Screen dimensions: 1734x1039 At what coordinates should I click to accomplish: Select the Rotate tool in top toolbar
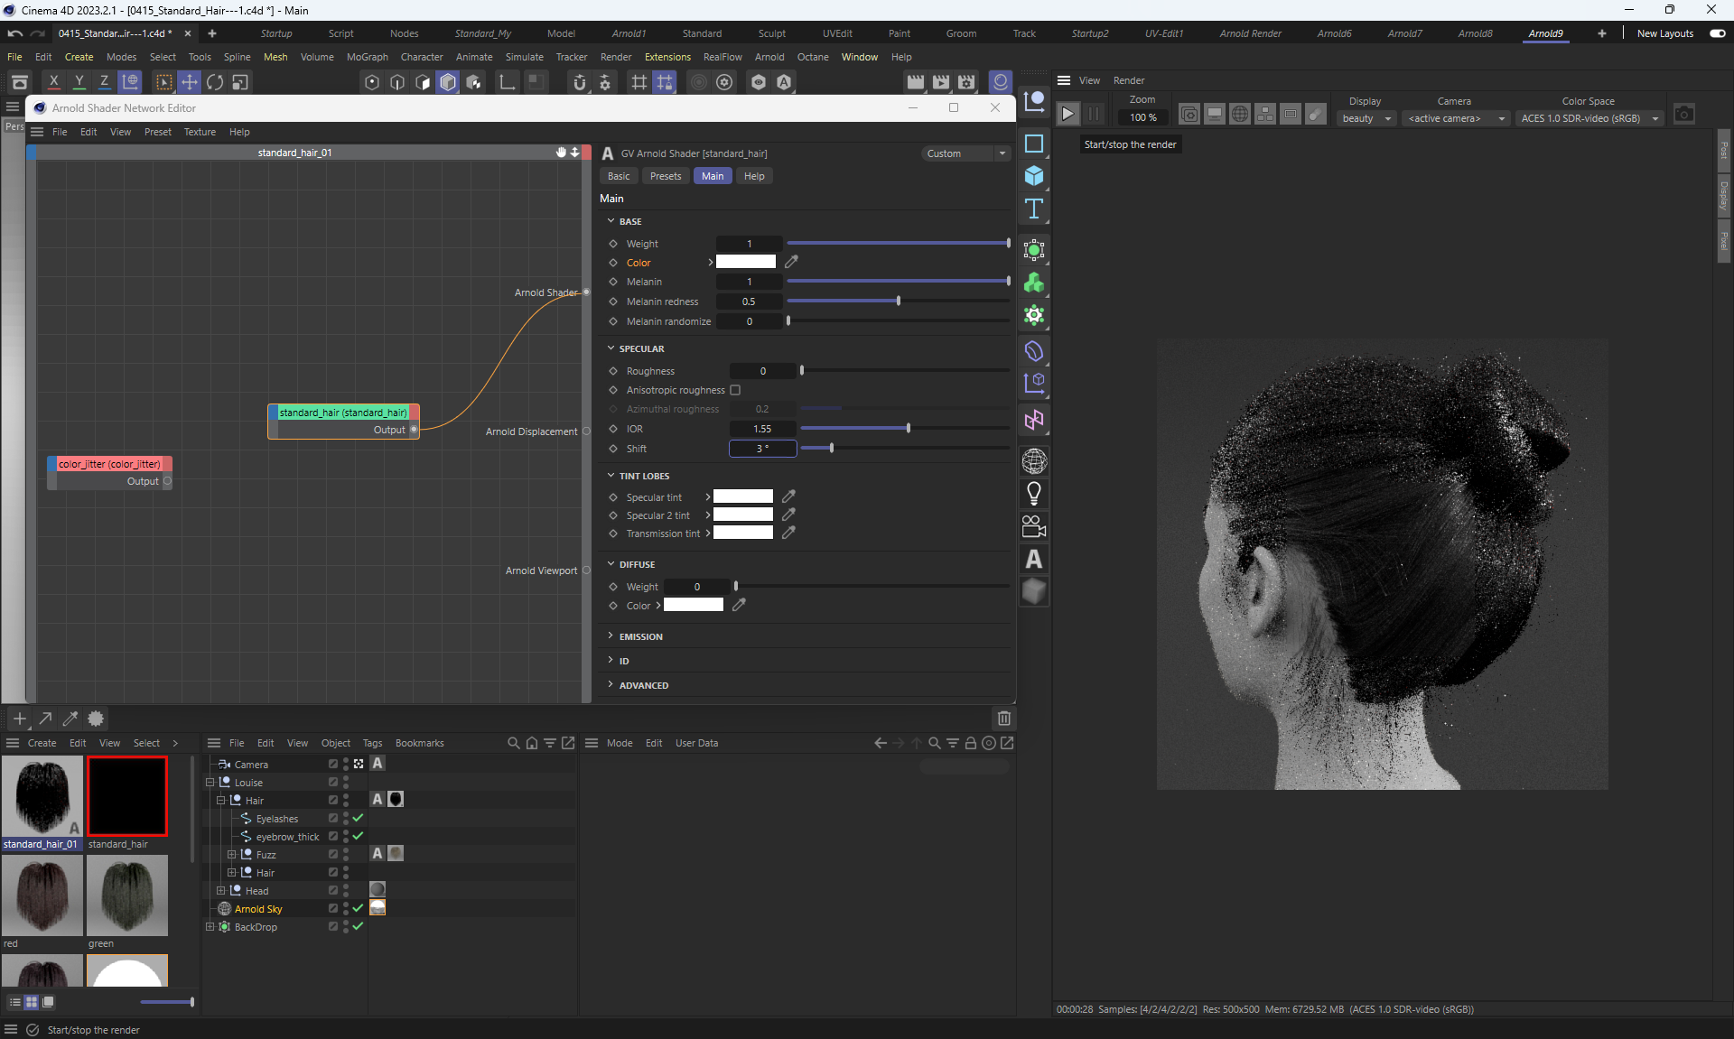(215, 82)
